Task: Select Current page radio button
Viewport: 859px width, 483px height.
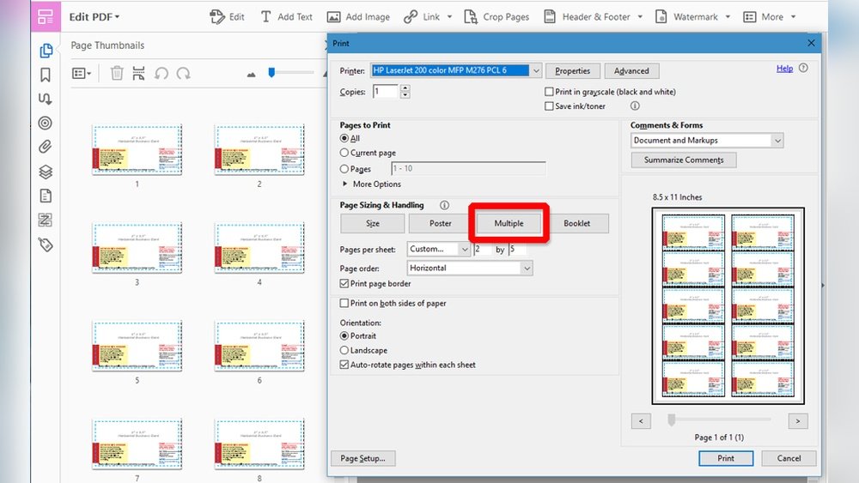Action: [344, 153]
